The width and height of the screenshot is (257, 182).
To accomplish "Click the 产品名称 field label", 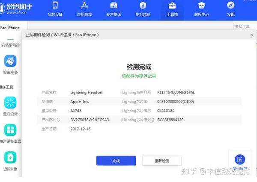I will (x=49, y=92).
